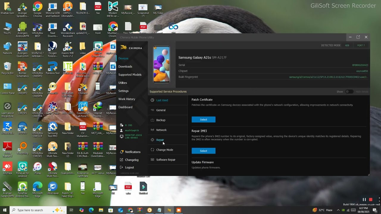
Task: Select the Untitled file on desktop
Action: pyautogui.click(x=143, y=188)
